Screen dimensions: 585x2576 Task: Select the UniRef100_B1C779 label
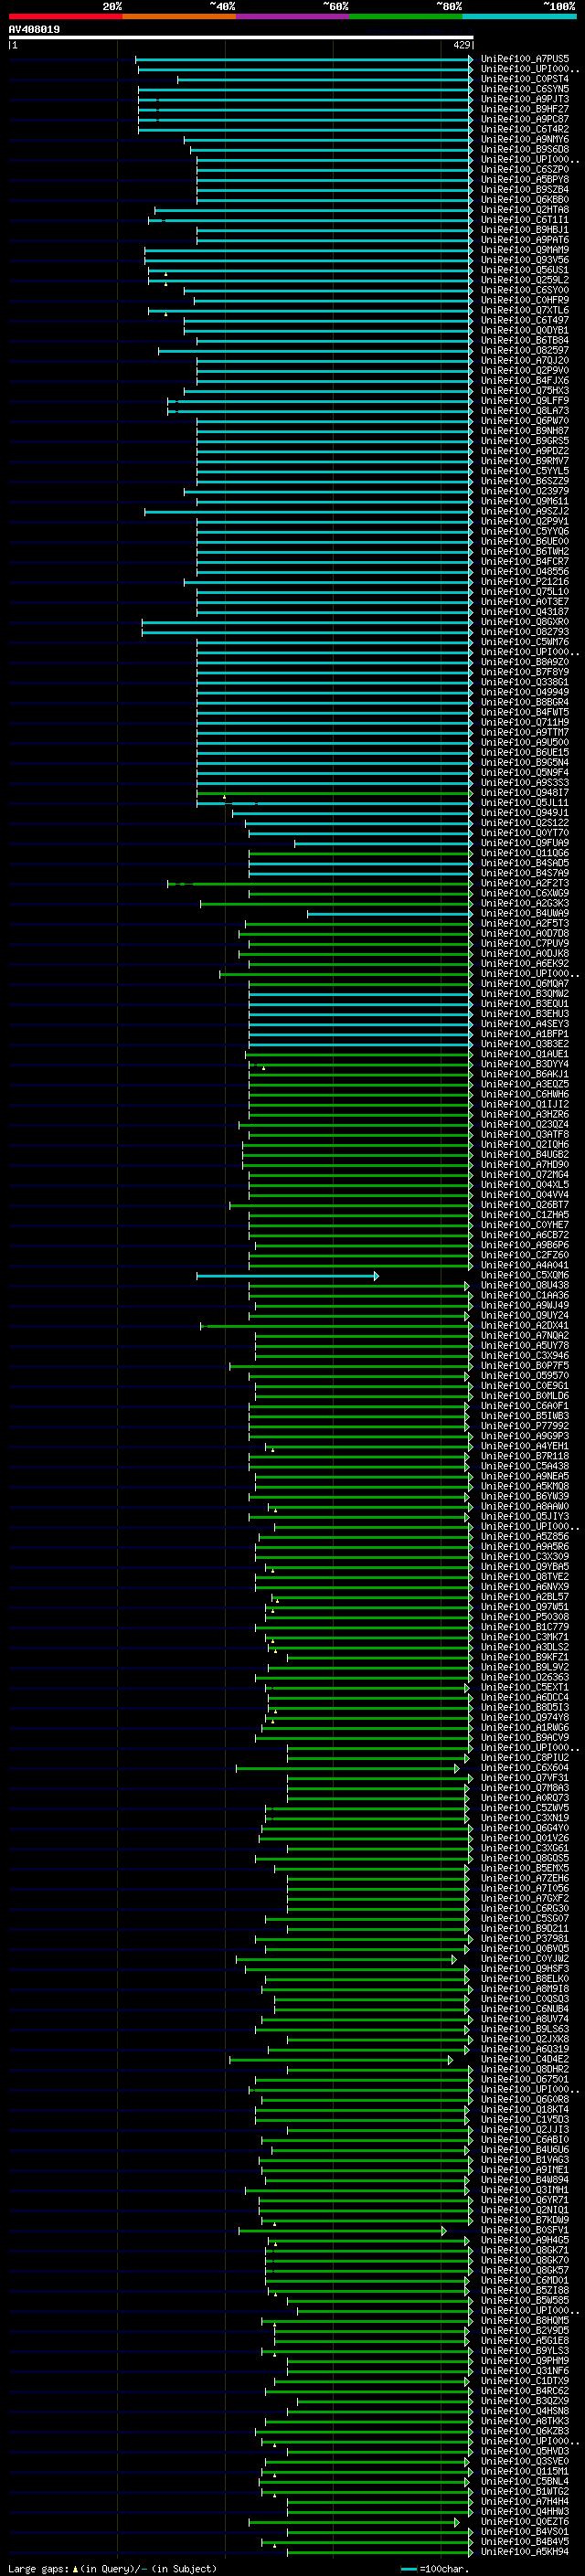525,1627
